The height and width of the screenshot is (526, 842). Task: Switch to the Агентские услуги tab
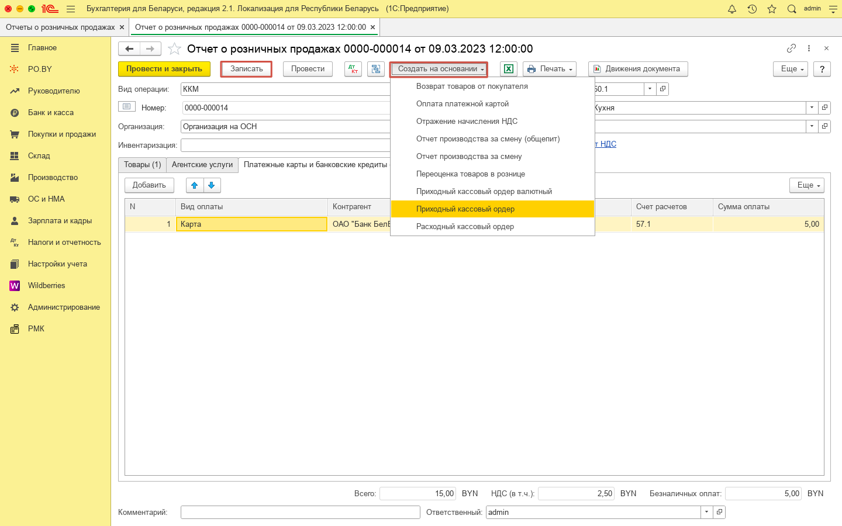(202, 165)
